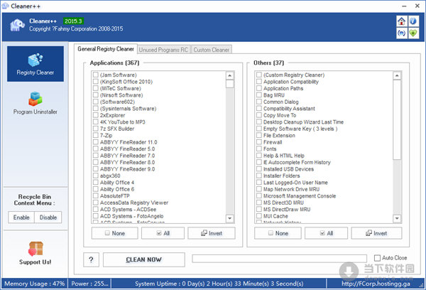
Task: Click the None button under Applications
Action: tap(114, 233)
